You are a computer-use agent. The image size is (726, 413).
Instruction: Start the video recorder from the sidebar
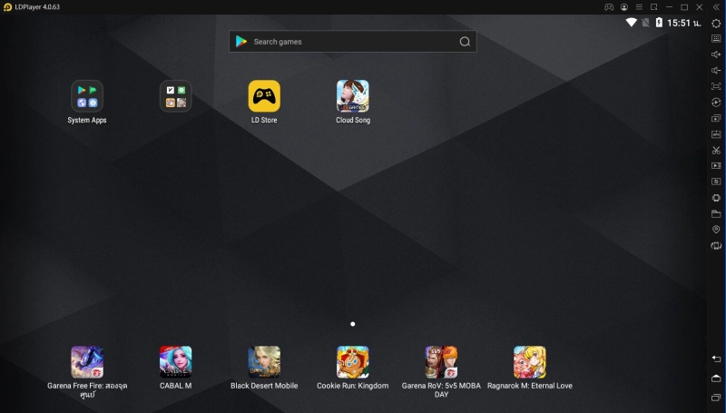(716, 166)
